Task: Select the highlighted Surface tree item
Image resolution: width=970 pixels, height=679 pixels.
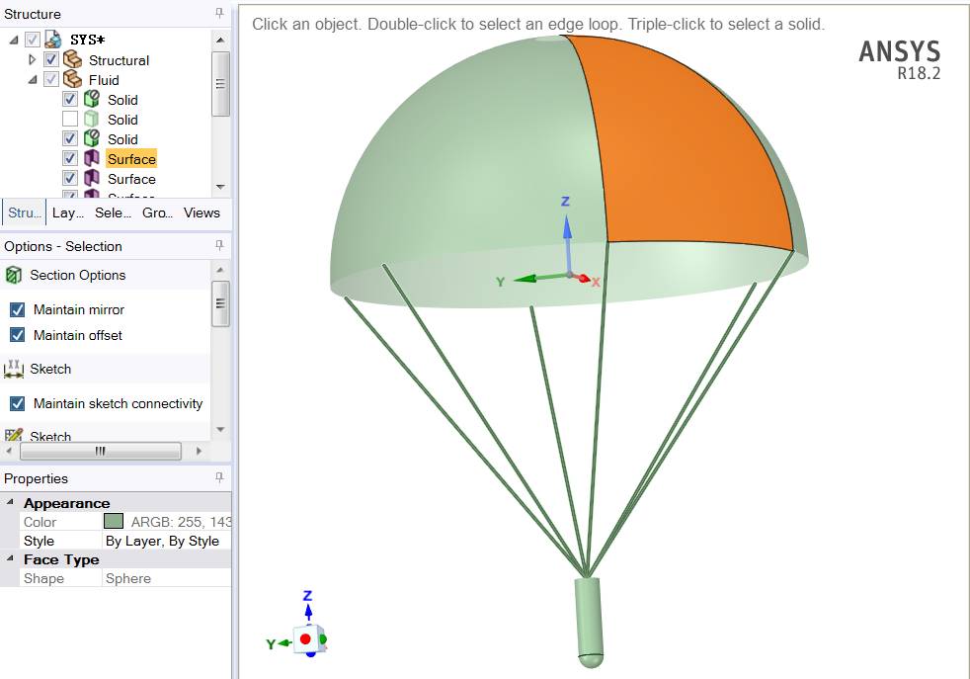Action: click(x=131, y=159)
